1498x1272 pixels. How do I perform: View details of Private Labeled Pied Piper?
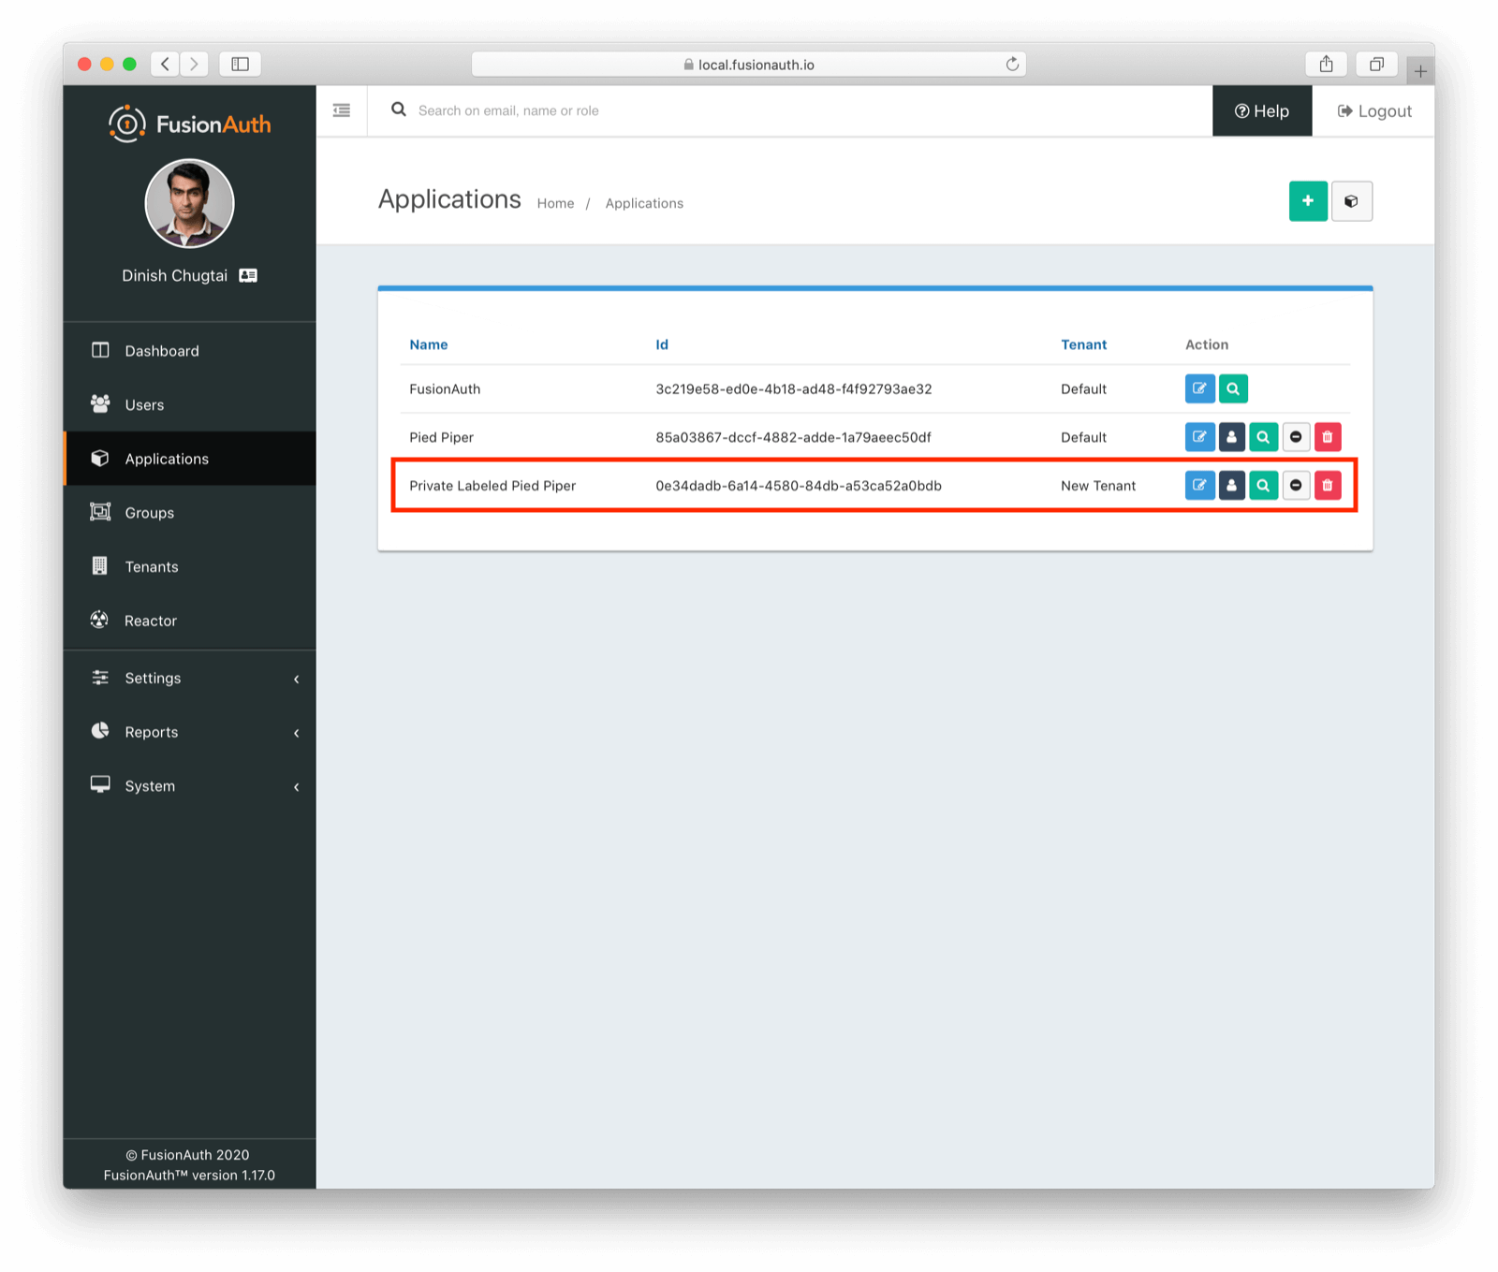click(1264, 486)
